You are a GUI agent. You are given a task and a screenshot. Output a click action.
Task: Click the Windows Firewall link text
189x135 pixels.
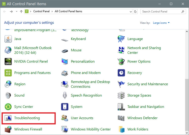[28, 129]
